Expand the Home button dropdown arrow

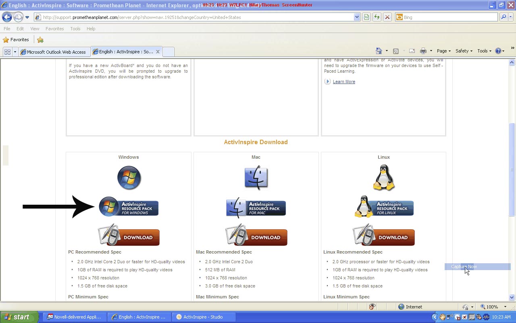tap(387, 51)
